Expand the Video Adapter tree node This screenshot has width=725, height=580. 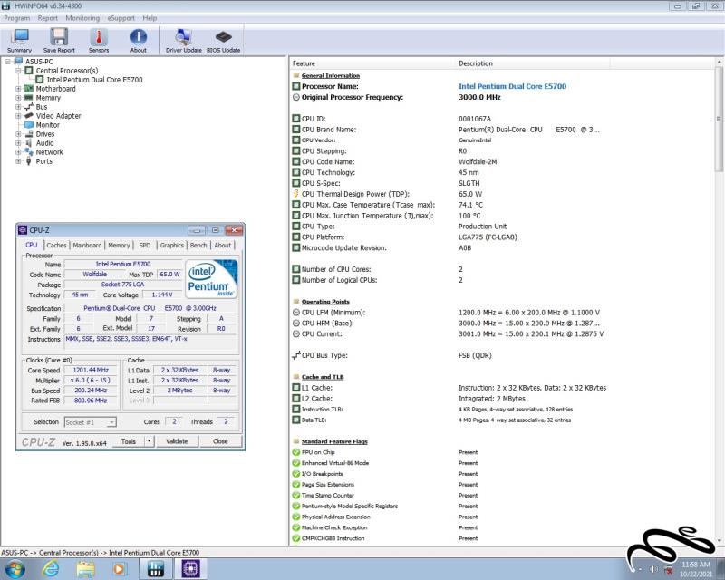pos(18,116)
